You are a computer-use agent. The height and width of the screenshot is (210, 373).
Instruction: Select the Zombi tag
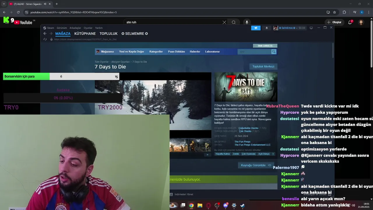[236, 154]
